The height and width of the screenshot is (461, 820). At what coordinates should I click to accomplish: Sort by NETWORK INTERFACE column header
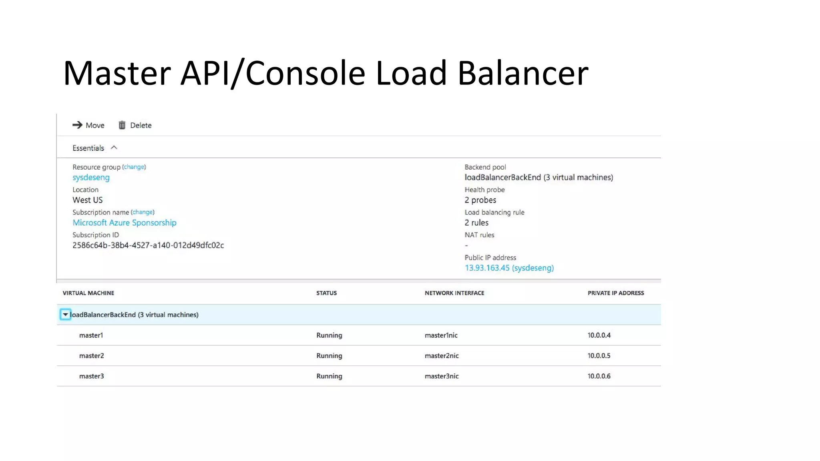[454, 293]
